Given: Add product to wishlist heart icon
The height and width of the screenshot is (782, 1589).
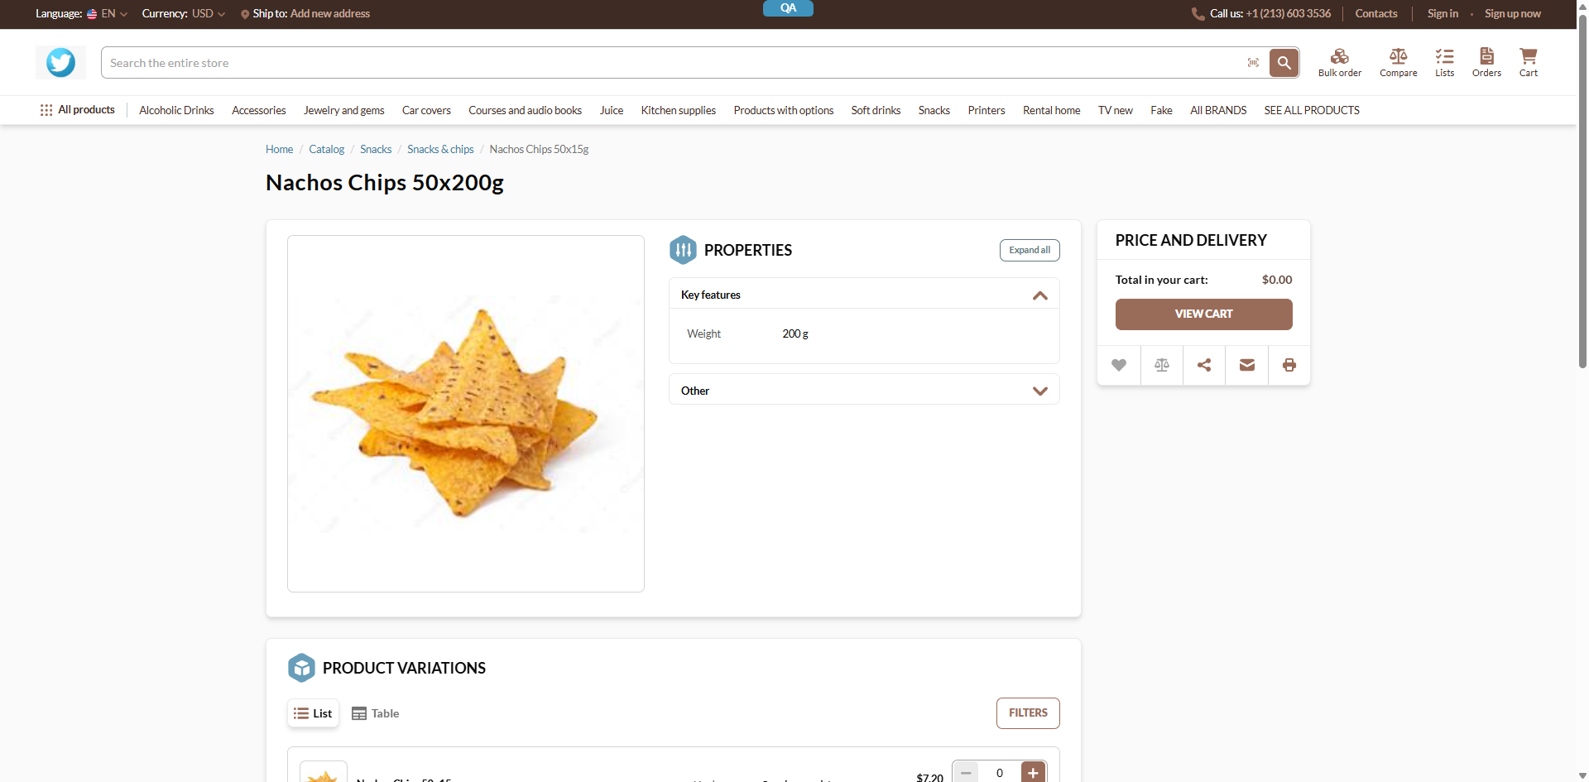Looking at the screenshot, I should click(1119, 365).
